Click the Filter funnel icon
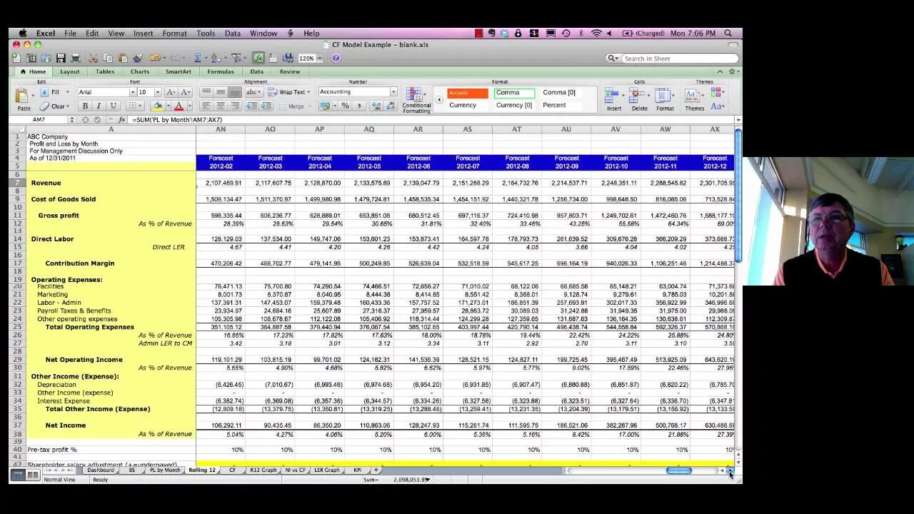The image size is (914, 514). tap(236, 58)
